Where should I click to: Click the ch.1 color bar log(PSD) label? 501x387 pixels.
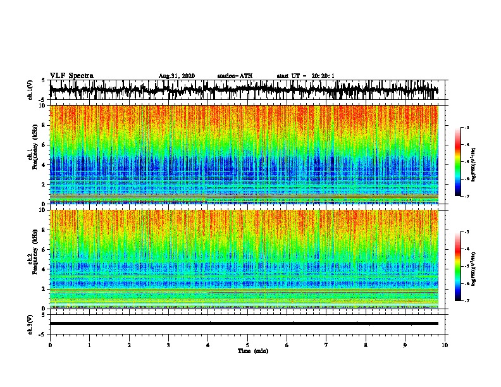click(474, 165)
